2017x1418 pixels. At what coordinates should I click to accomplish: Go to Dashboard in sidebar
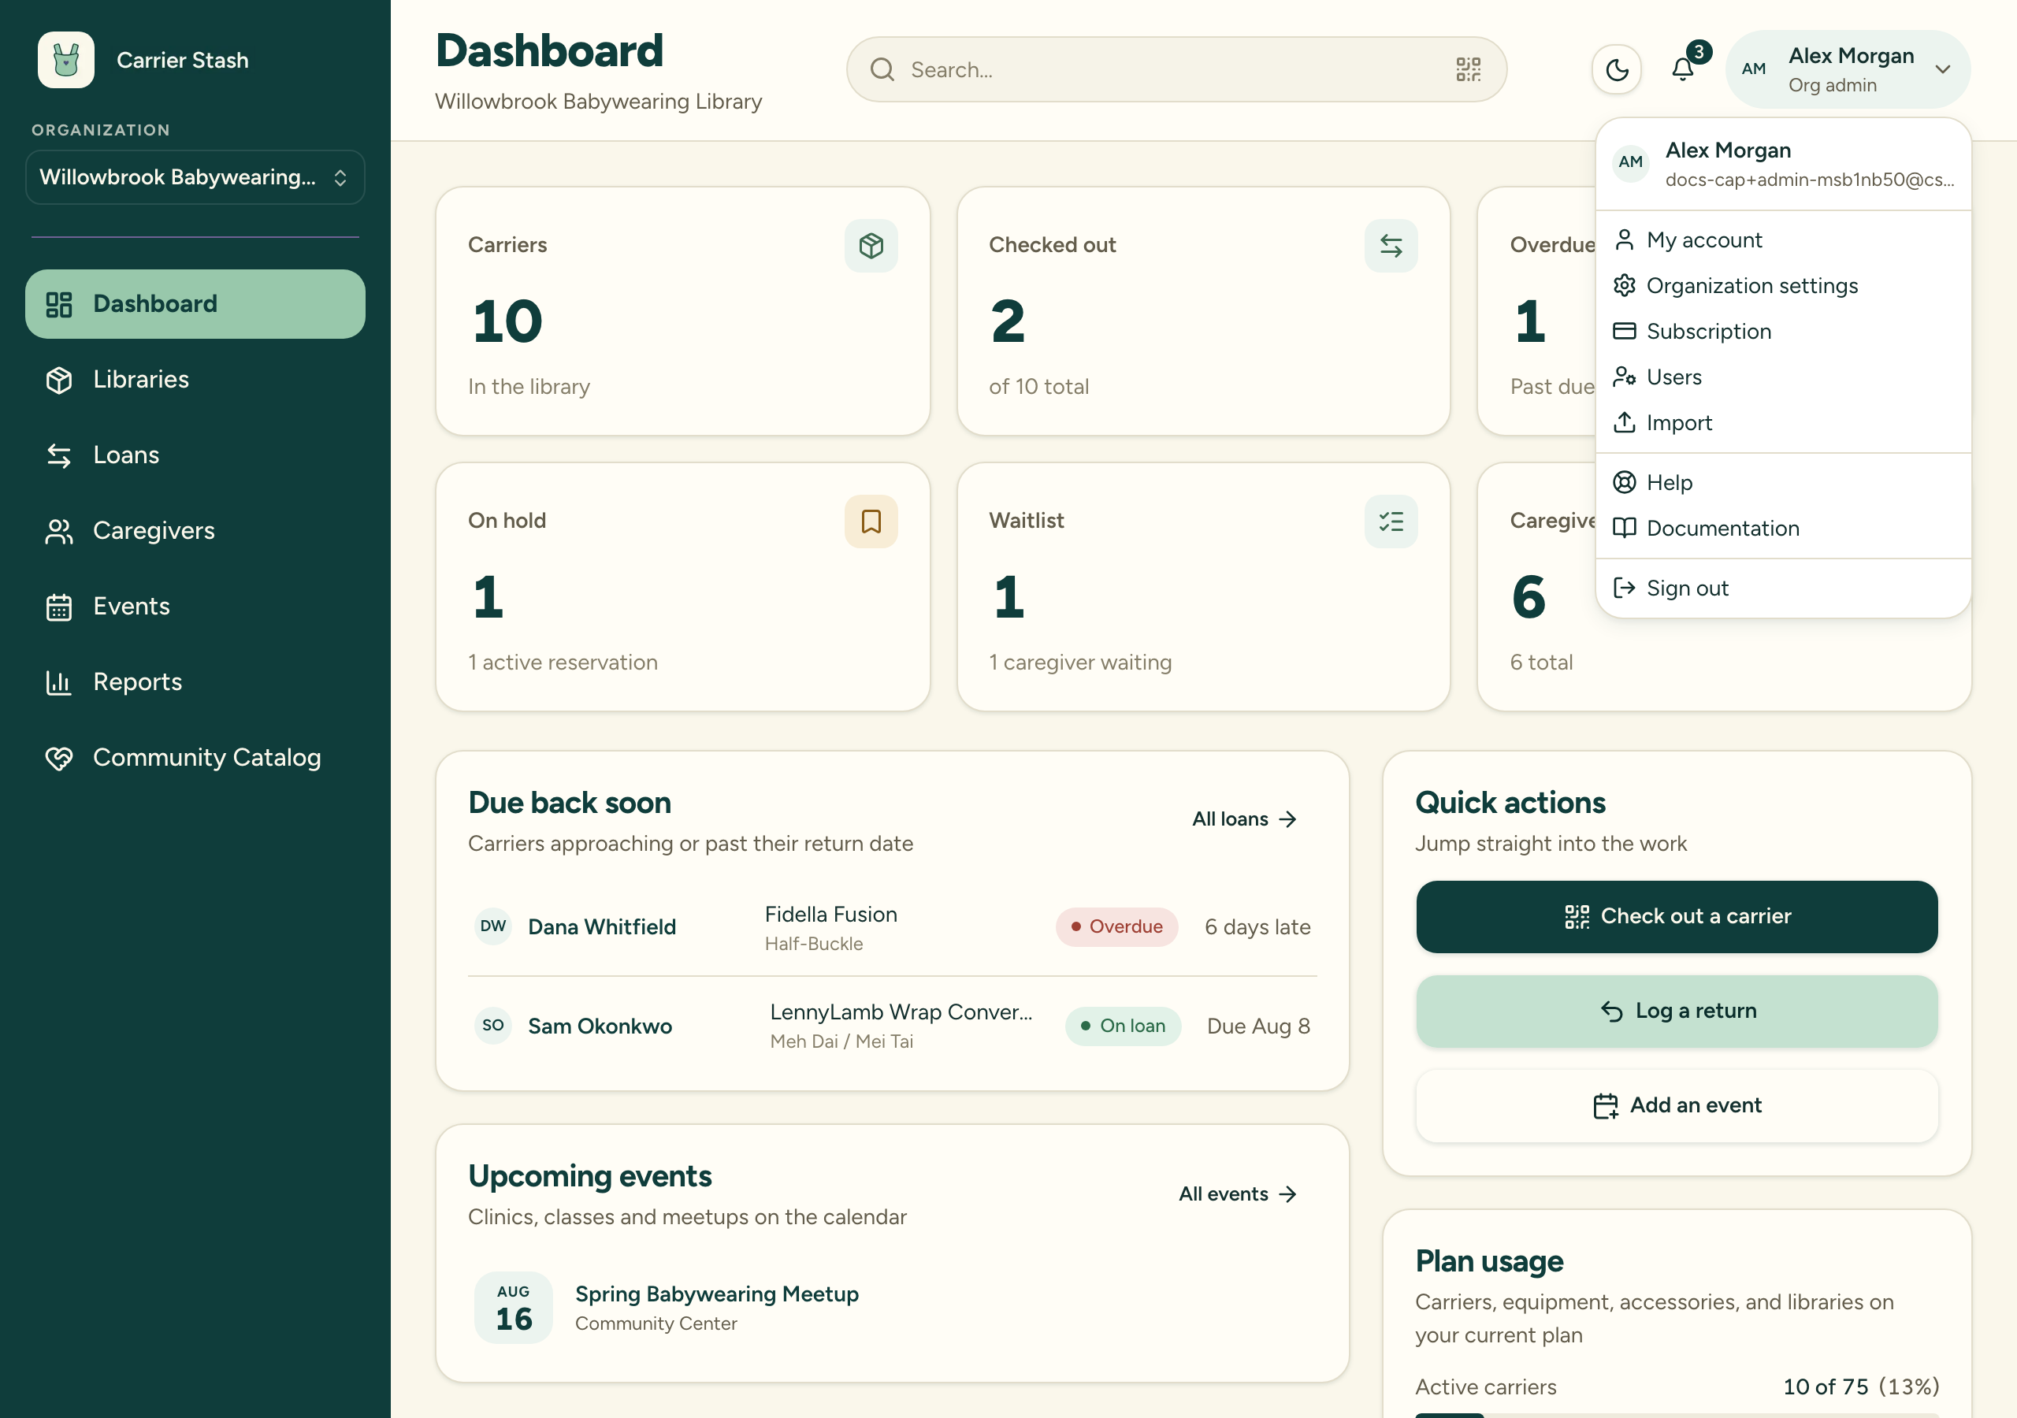(x=195, y=304)
